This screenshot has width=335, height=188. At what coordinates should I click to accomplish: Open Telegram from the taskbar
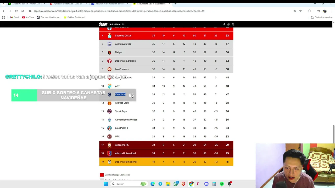pyautogui.click(x=160, y=184)
